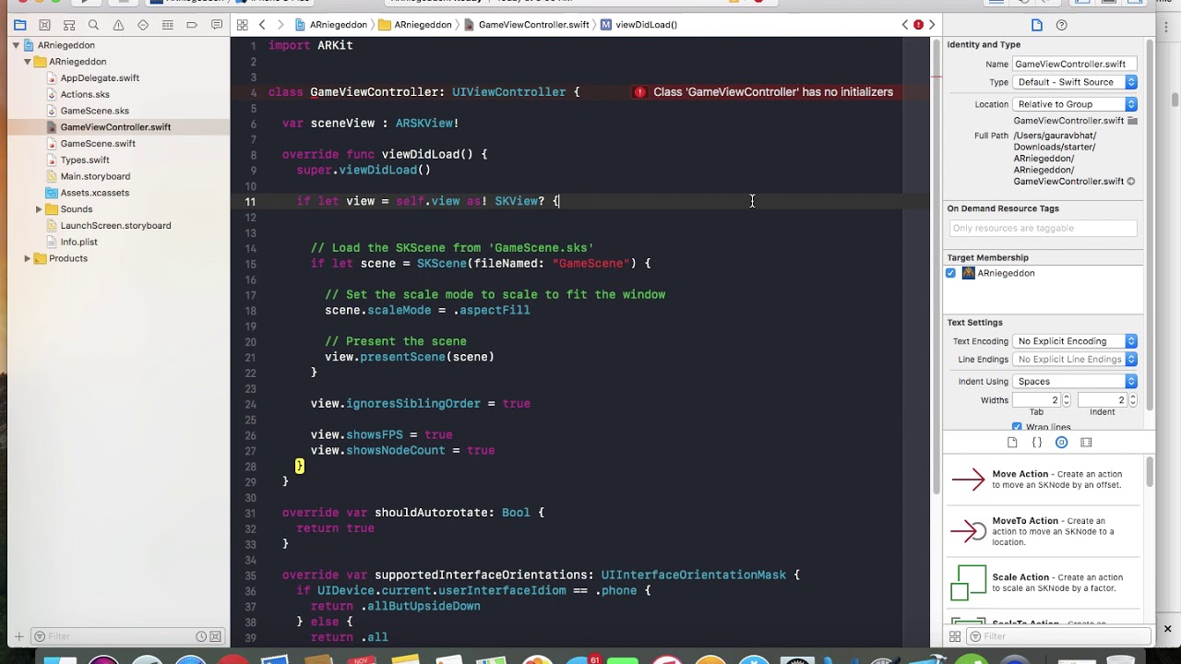The width and height of the screenshot is (1181, 664).
Task: Click GameViewController.swift in jump bar
Action: tap(527, 25)
